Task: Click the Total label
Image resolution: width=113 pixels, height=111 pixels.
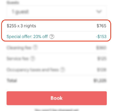Action: [12, 81]
